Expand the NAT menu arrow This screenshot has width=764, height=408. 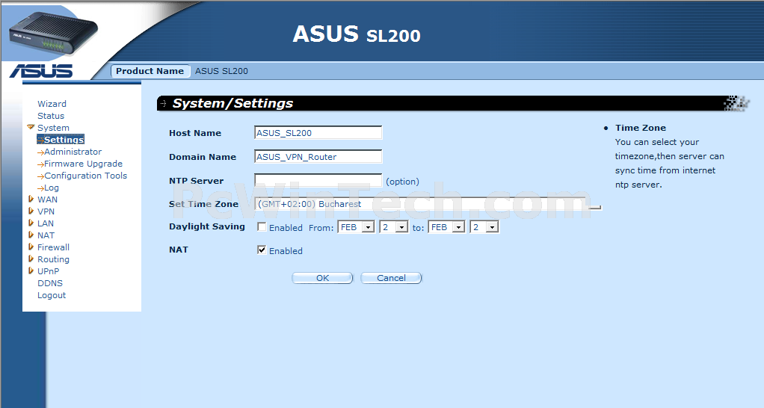31,235
